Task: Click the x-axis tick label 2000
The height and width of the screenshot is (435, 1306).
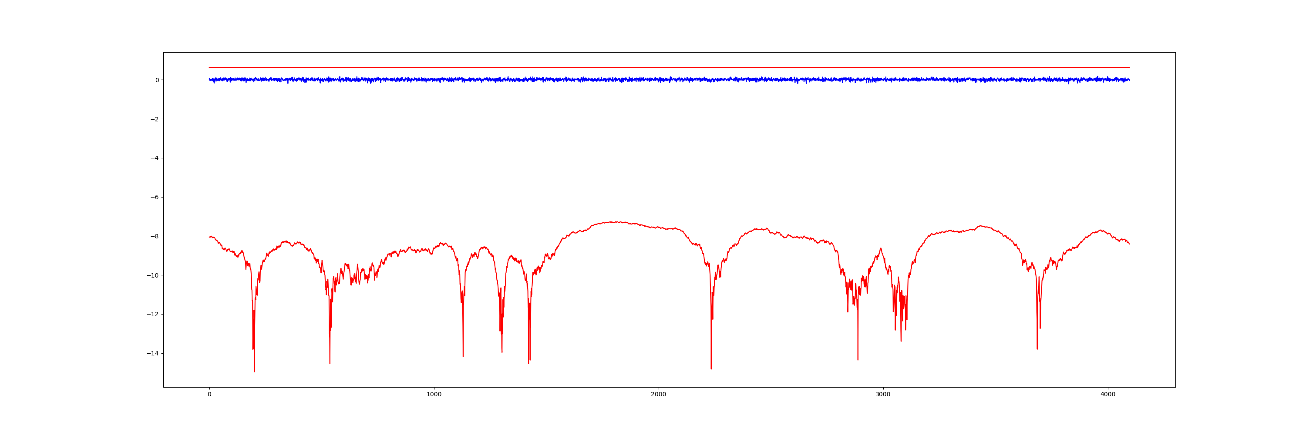Action: click(659, 395)
